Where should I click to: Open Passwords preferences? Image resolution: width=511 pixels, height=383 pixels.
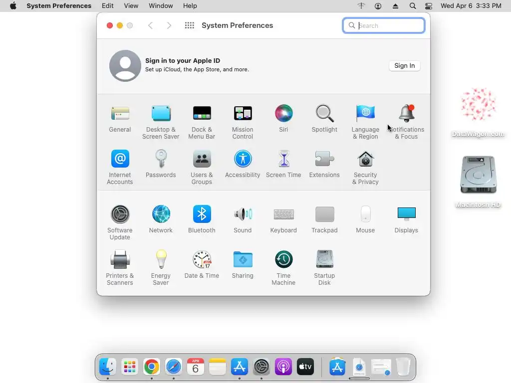click(161, 164)
